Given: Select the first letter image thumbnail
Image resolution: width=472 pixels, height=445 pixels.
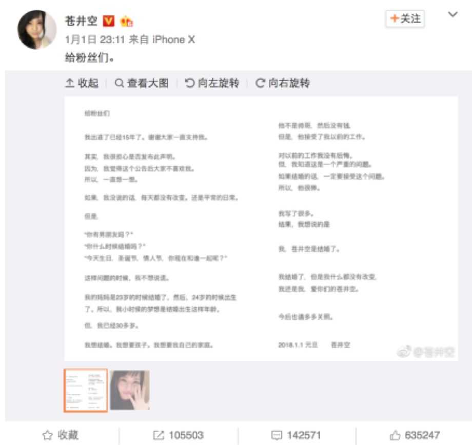Looking at the screenshot, I should click(x=86, y=390).
